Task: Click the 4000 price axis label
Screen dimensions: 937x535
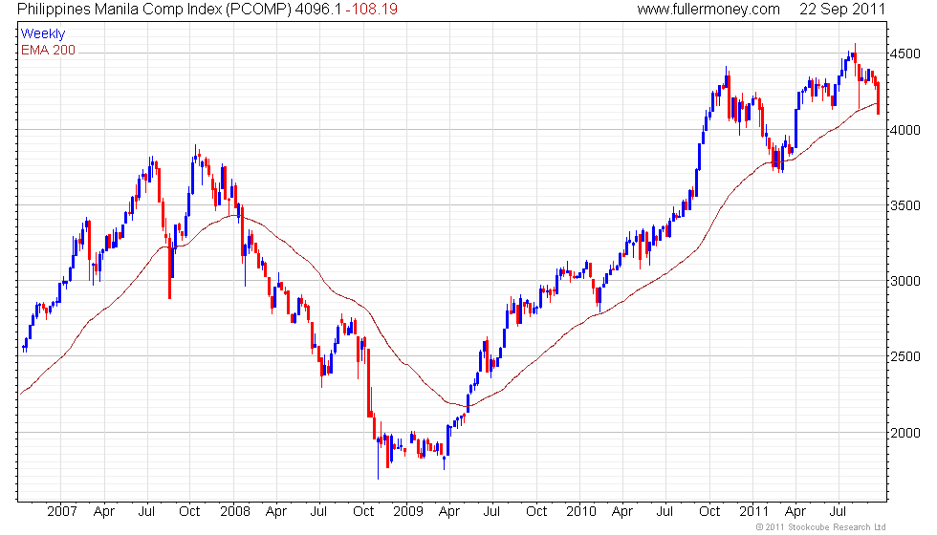Action: (904, 130)
